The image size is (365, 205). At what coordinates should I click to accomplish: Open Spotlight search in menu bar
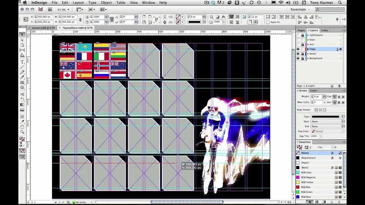340,3
